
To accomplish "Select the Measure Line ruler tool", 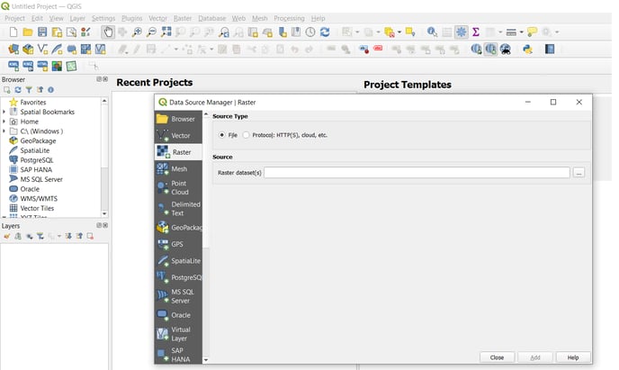I will pyautogui.click(x=511, y=32).
